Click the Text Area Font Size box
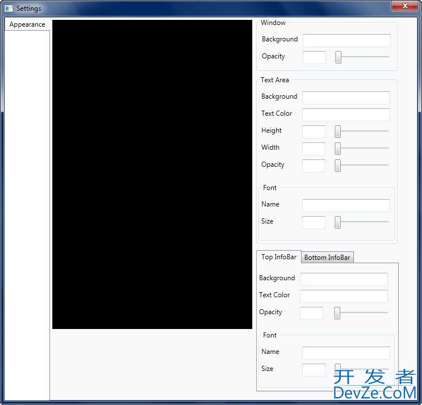 click(314, 222)
